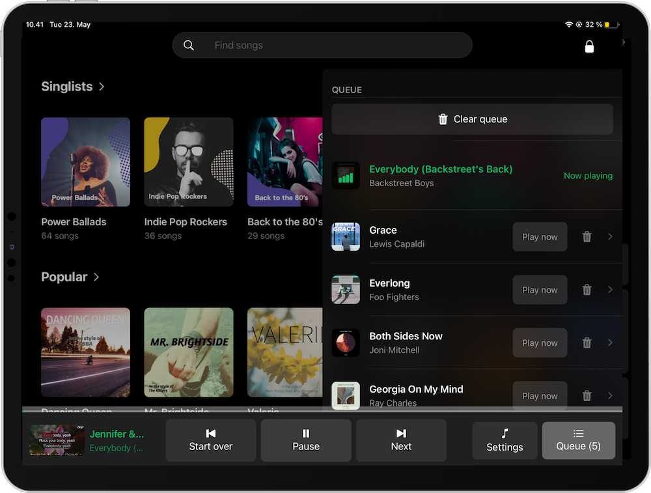
Task: Click Everybody (Backstreet's Back) song title
Action: pyautogui.click(x=441, y=169)
